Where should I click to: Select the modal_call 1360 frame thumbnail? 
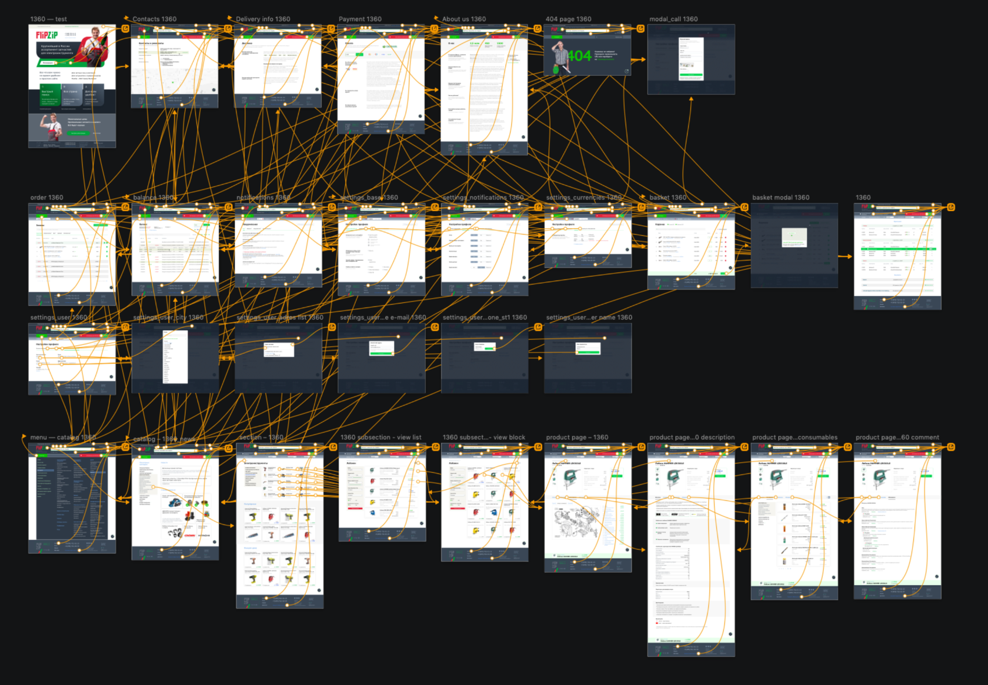[x=691, y=59]
